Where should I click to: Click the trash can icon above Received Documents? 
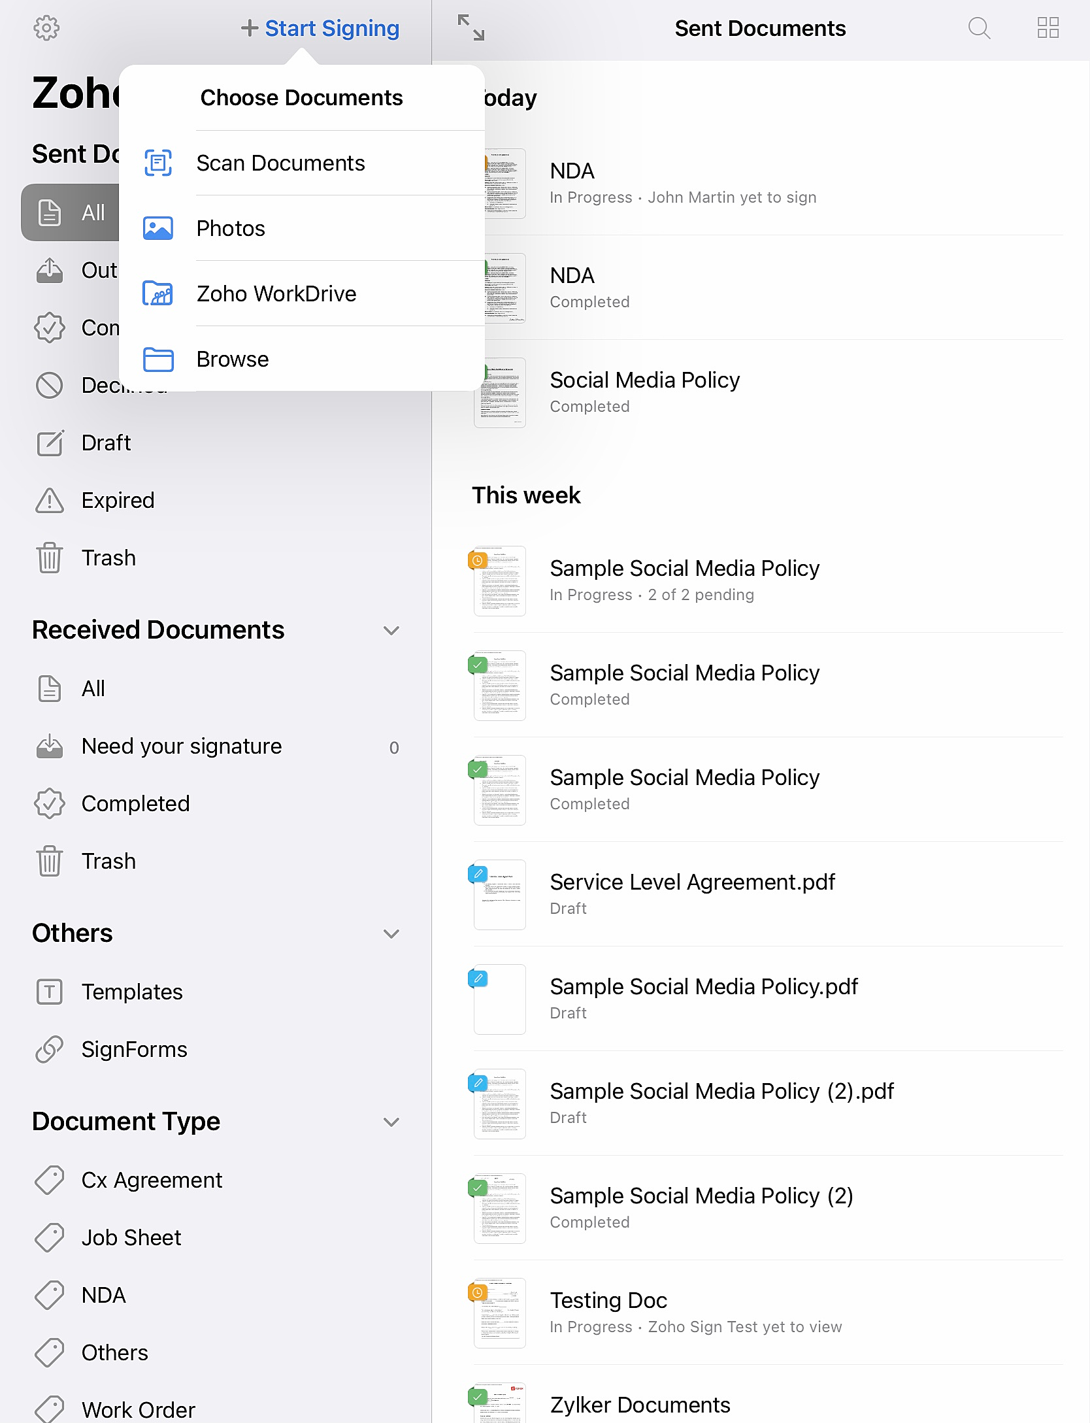tap(50, 558)
